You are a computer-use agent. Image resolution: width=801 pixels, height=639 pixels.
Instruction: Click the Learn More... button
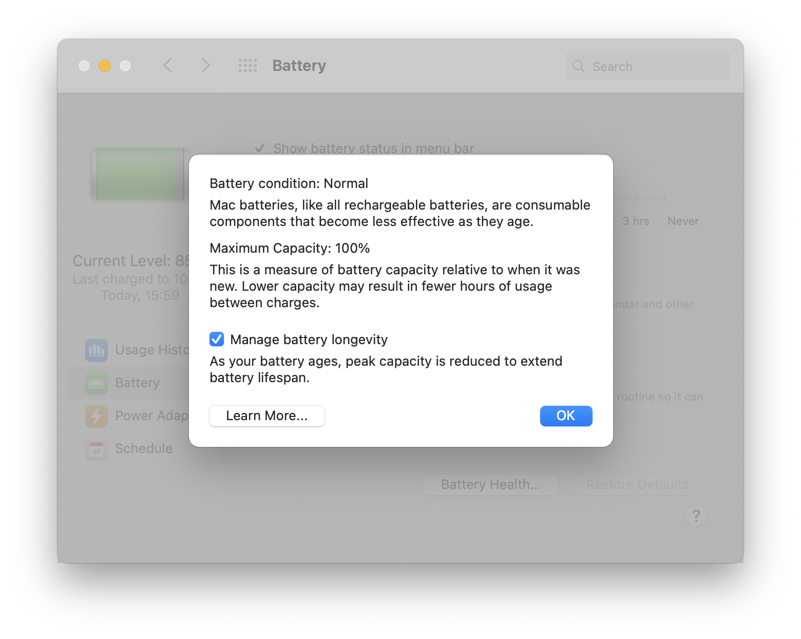pyautogui.click(x=267, y=416)
